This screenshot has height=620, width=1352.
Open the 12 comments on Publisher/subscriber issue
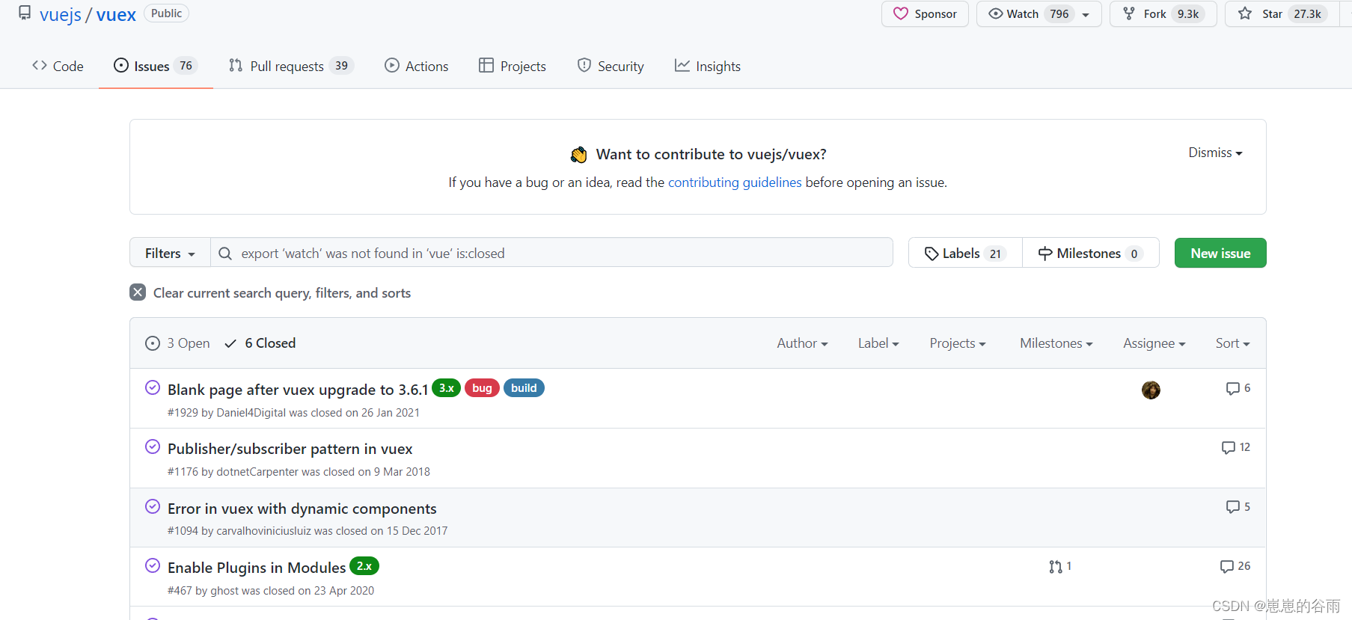1236,447
